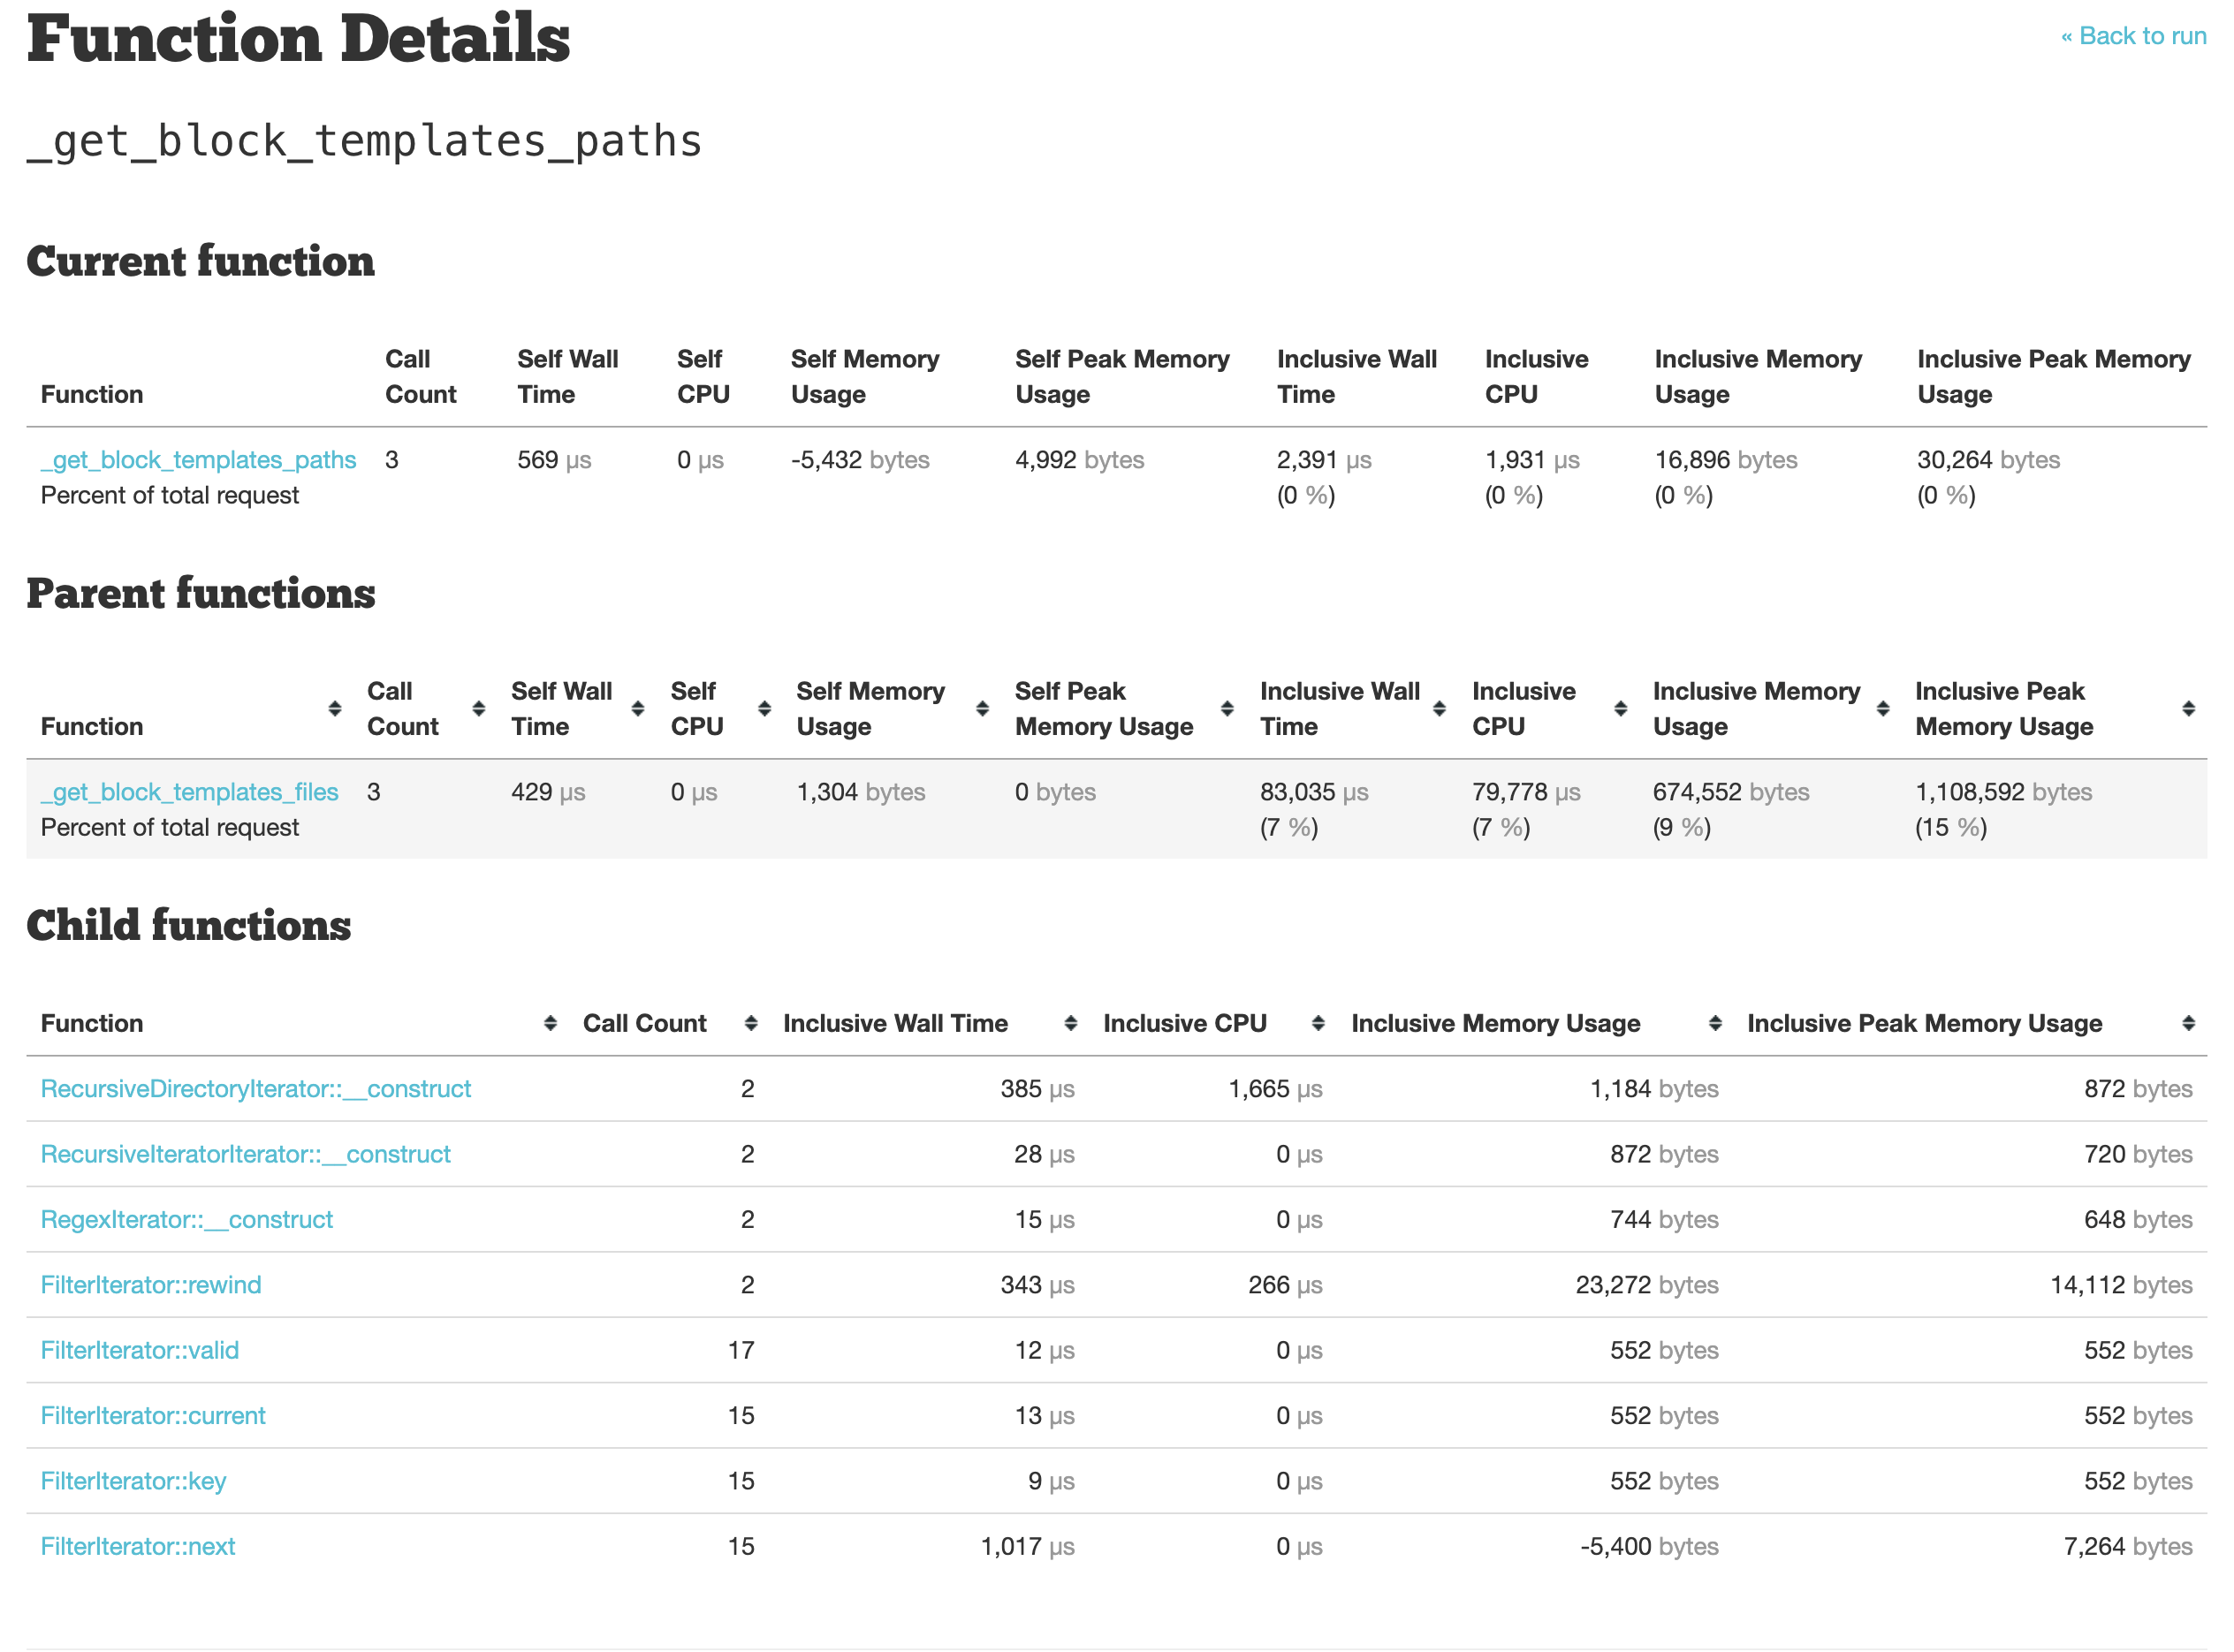View FilterIterator::rewind function details
The height and width of the screenshot is (1652, 2234).
click(x=150, y=1285)
